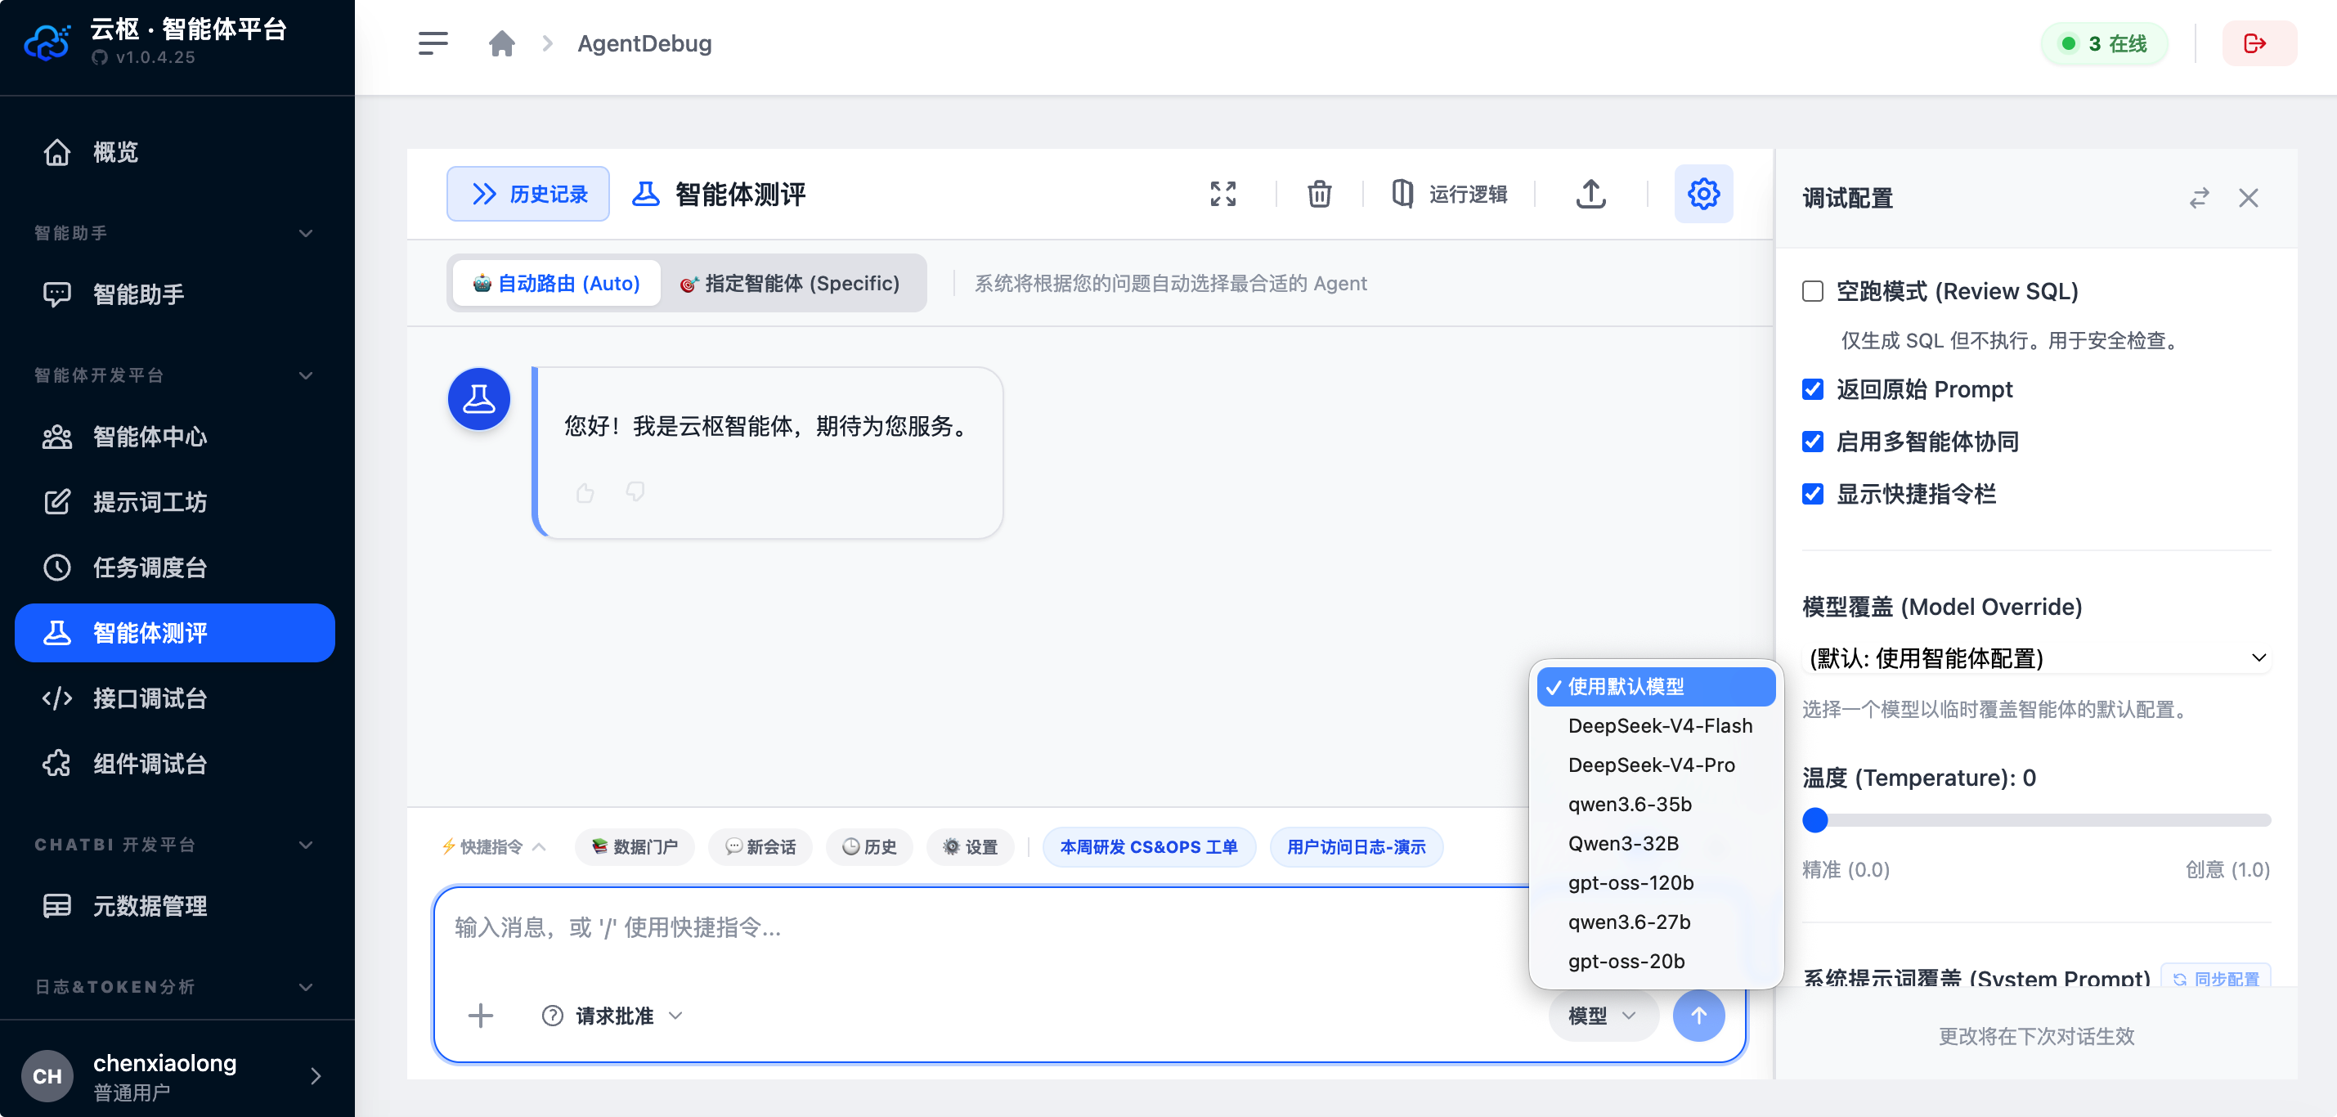Click the 历史 quick command
The height and width of the screenshot is (1117, 2337).
click(x=869, y=846)
